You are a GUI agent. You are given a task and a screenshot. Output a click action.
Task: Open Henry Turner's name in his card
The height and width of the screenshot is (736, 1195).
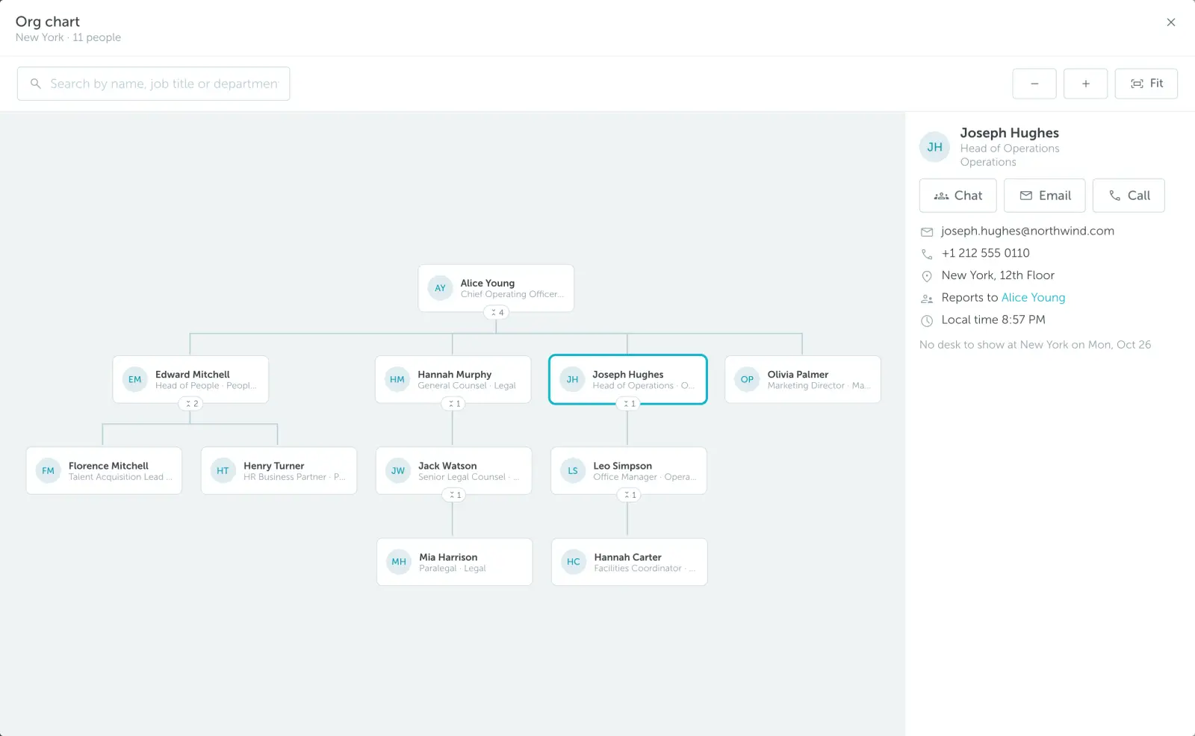pyautogui.click(x=273, y=466)
